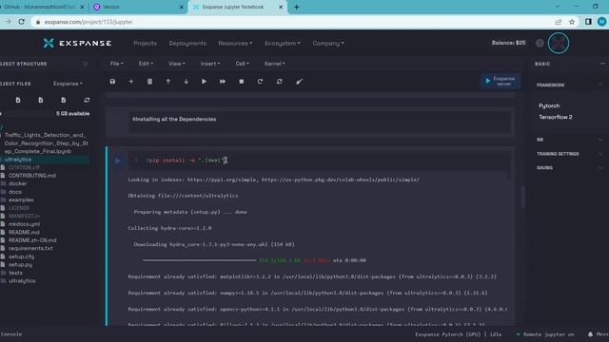Open the Kernel menu
The image size is (609, 342).
point(275,64)
